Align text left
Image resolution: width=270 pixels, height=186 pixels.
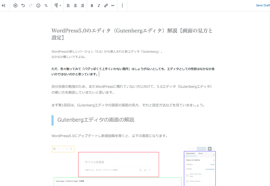[68, 5]
